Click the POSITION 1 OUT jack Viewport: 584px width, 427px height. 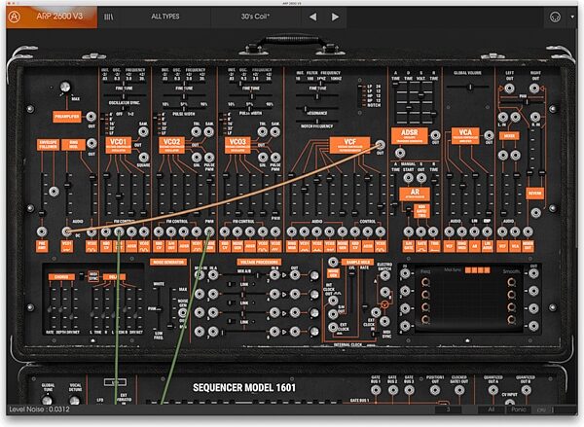pos(435,390)
